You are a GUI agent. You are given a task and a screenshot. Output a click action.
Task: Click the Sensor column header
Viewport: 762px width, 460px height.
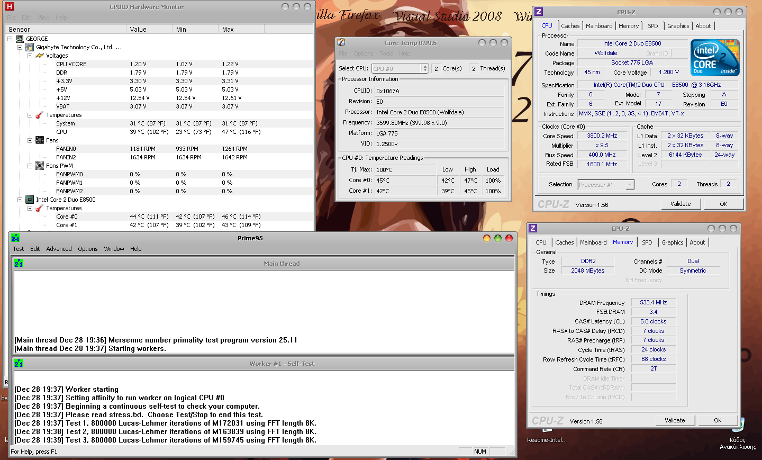66,29
